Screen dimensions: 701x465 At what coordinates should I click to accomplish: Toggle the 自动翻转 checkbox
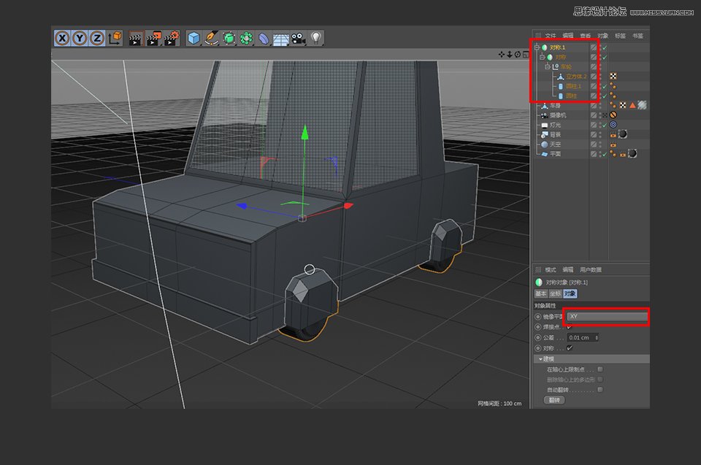(600, 388)
